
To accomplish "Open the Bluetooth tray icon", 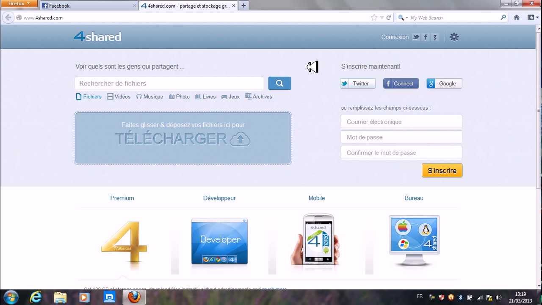I will (x=461, y=297).
